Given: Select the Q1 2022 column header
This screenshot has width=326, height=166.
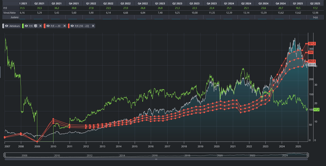Looking at the screenshot, I should coord(91,3).
